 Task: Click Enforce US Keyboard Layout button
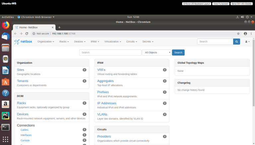pos(197,4)
